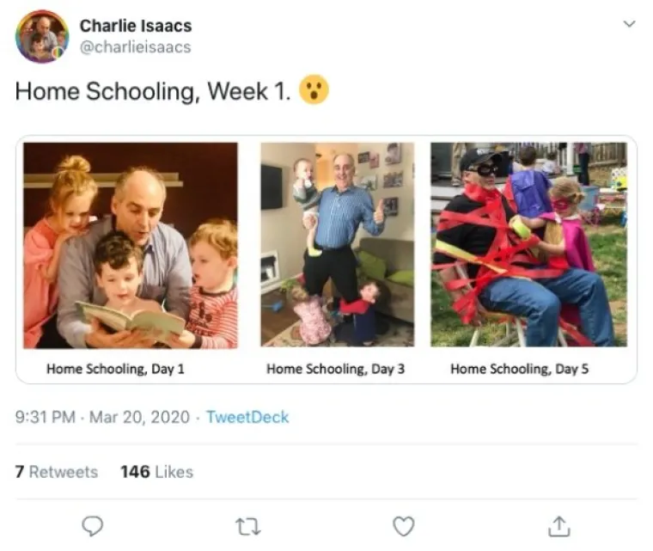The width and height of the screenshot is (653, 551).
Task: Open the share tweet icon
Action: point(558,524)
